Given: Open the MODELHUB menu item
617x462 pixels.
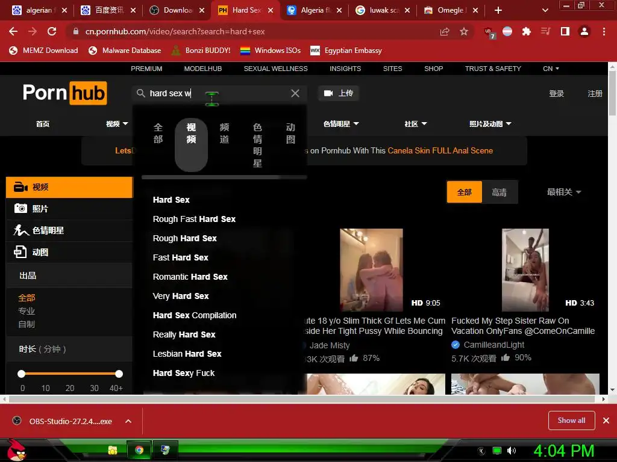Looking at the screenshot, I should 203,69.
